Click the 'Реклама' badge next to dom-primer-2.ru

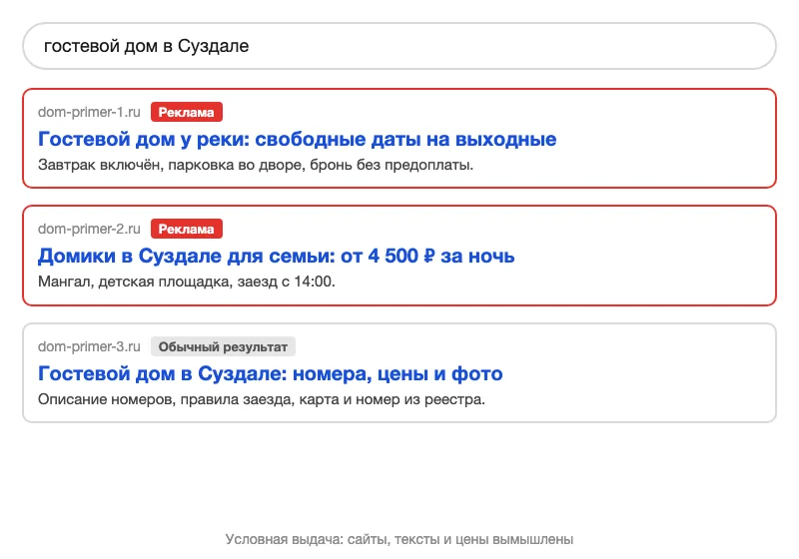coord(187,230)
